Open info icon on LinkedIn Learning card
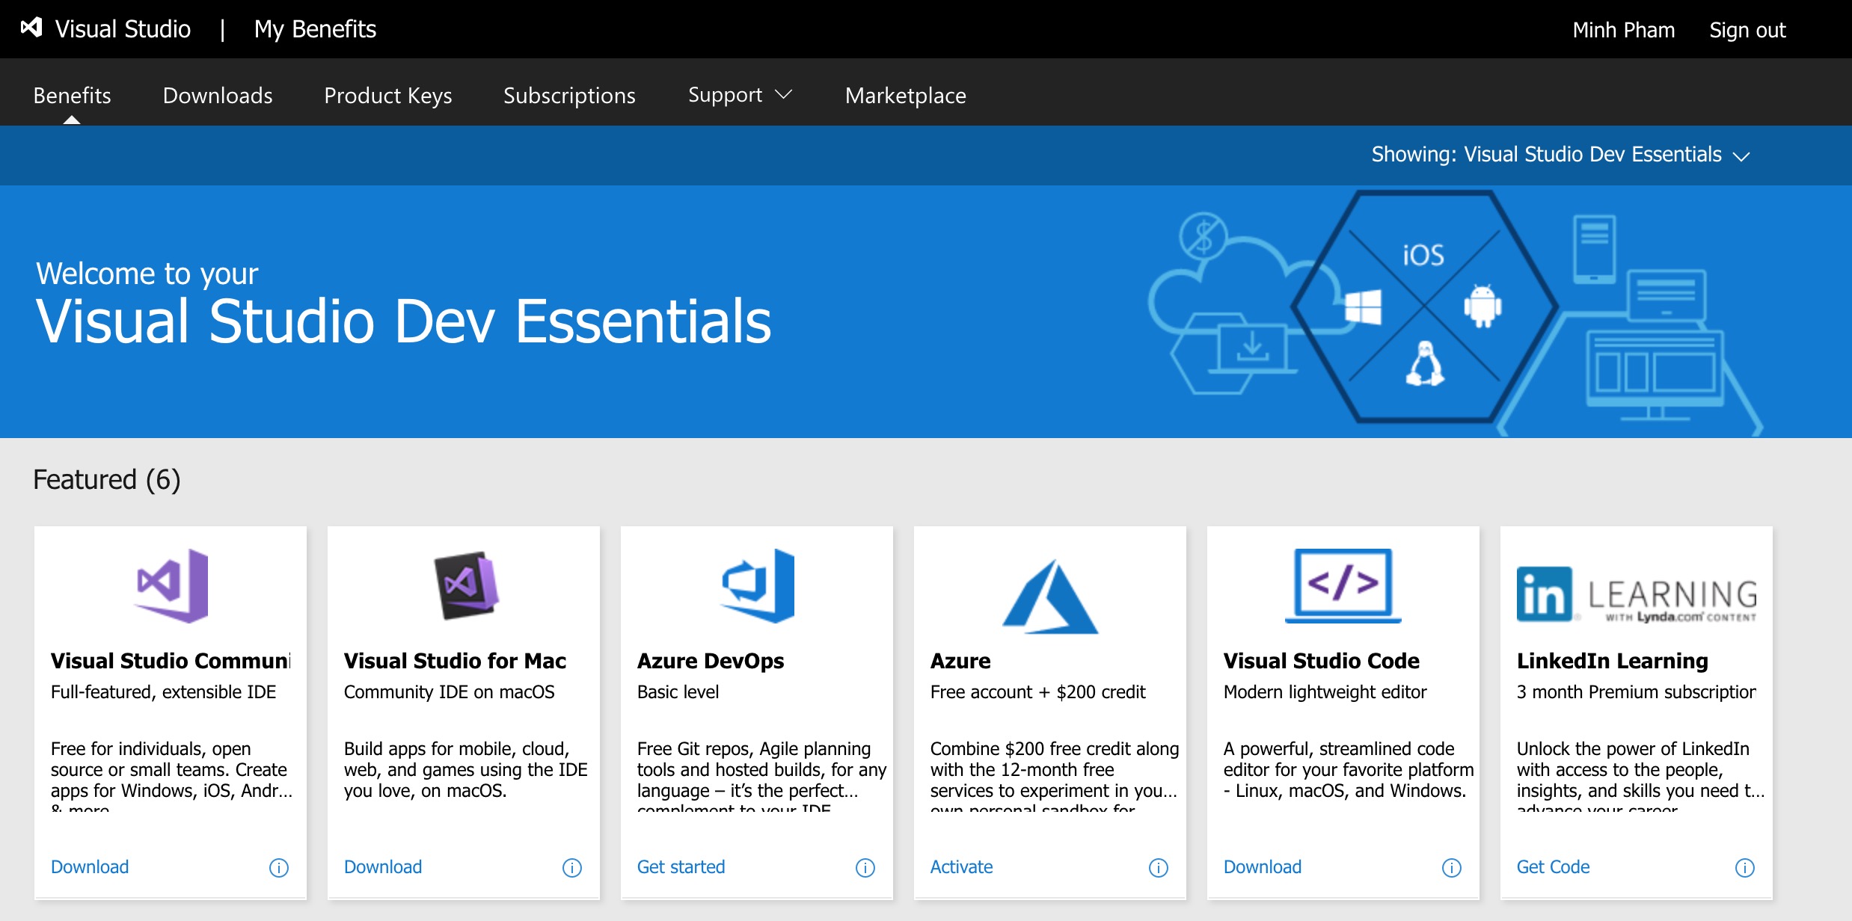The image size is (1852, 921). (1744, 867)
